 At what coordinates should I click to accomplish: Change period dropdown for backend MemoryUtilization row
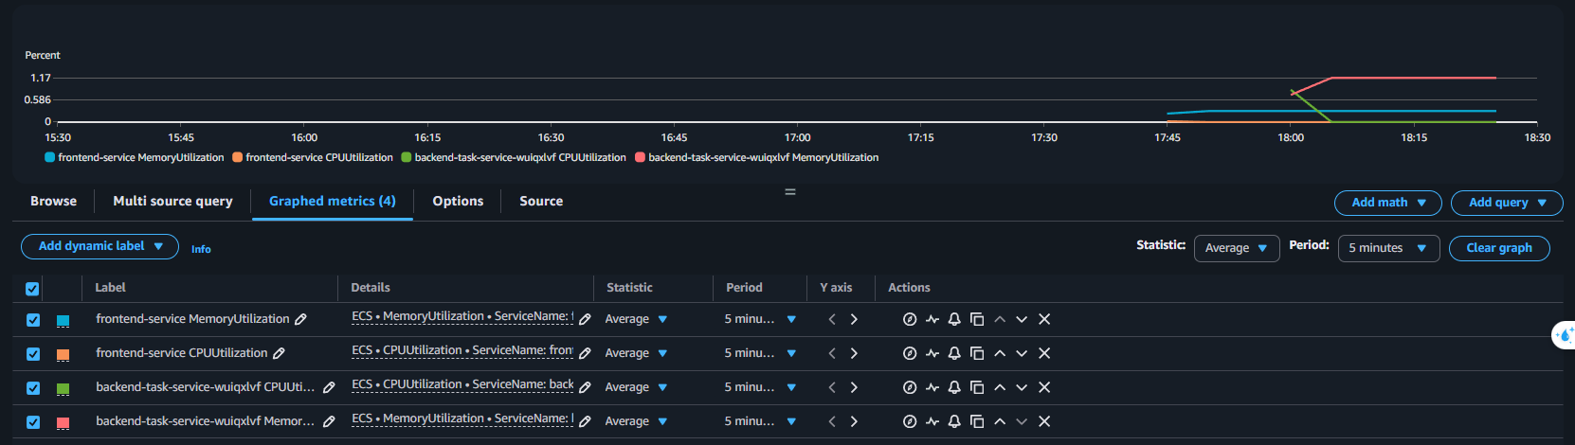(x=760, y=421)
